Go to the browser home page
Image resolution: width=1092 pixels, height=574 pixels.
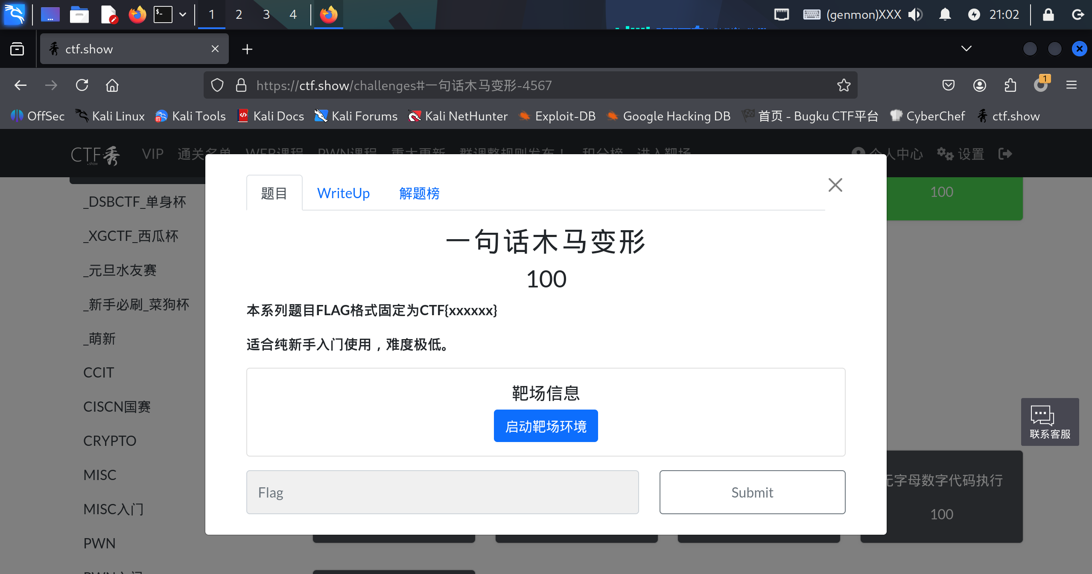click(x=112, y=85)
